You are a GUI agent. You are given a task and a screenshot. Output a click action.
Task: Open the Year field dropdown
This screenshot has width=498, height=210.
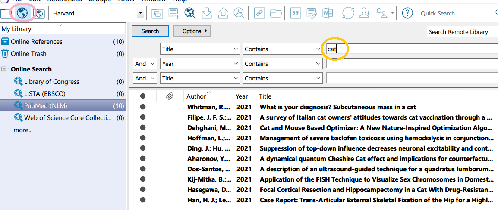pyautogui.click(x=200, y=64)
